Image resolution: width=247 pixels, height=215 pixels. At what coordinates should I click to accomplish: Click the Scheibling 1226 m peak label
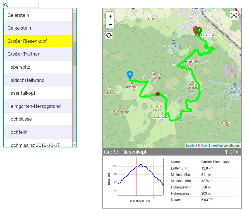157,108
